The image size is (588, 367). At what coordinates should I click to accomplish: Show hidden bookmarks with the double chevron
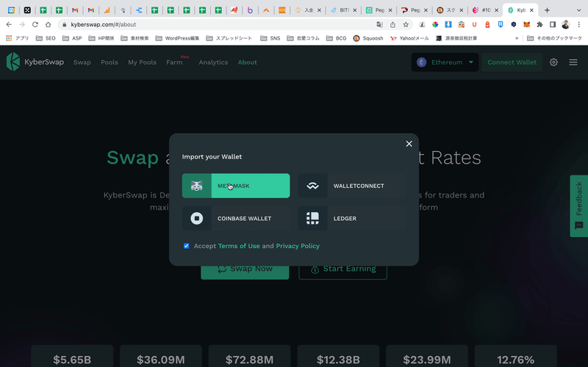pyautogui.click(x=517, y=38)
